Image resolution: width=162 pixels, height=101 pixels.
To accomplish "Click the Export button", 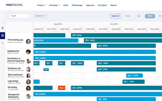I will coord(115,16).
